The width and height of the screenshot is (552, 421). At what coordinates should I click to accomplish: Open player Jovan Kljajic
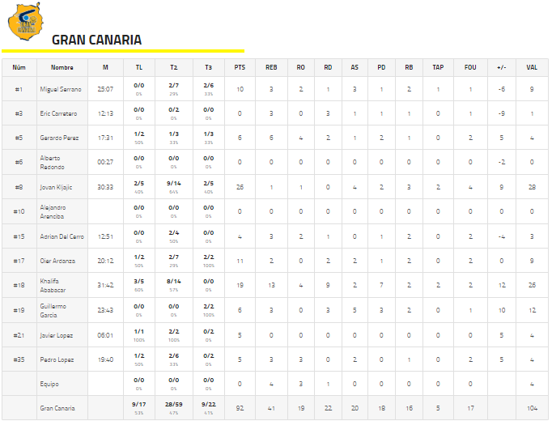tap(56, 187)
